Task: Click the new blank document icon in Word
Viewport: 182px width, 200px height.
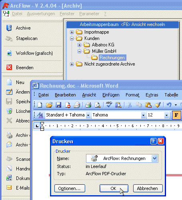Action: (x=40, y=105)
